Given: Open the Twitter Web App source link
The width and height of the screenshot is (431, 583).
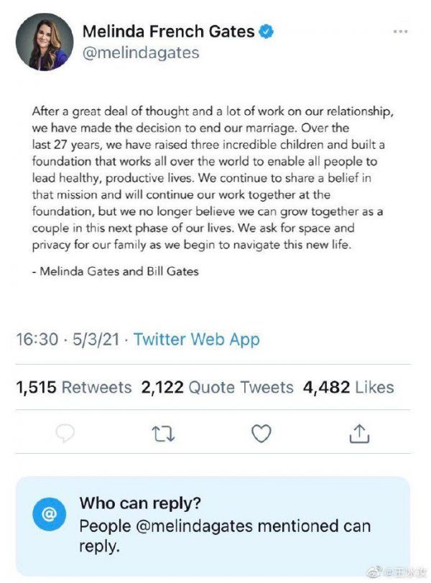Looking at the screenshot, I should pos(196,340).
